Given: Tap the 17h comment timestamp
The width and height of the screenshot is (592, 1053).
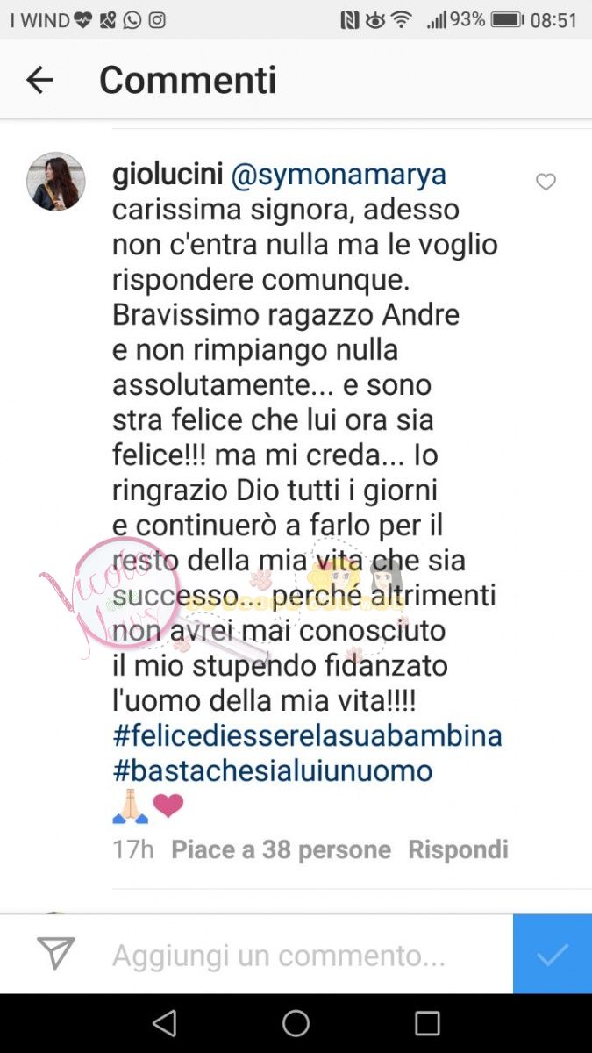Looking at the screenshot, I should 133,849.
